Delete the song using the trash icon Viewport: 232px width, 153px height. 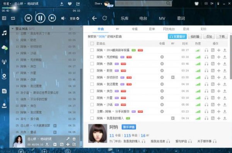click(x=74, y=139)
